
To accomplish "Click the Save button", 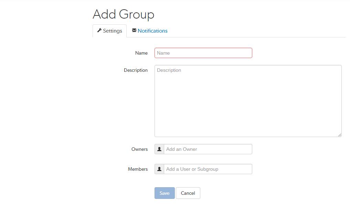I will pyautogui.click(x=165, y=193).
